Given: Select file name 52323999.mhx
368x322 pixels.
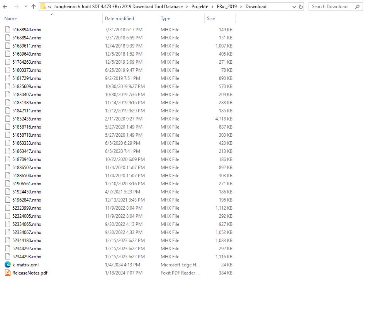Looking at the screenshot, I should pyautogui.click(x=27, y=208).
